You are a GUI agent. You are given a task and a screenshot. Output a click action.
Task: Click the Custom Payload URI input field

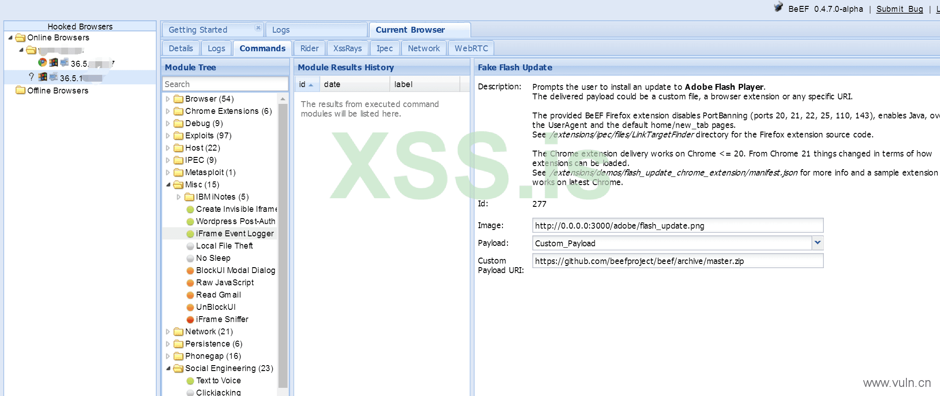[x=678, y=261]
